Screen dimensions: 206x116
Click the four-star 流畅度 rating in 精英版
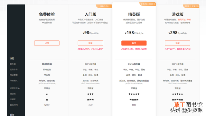(x=134, y=100)
